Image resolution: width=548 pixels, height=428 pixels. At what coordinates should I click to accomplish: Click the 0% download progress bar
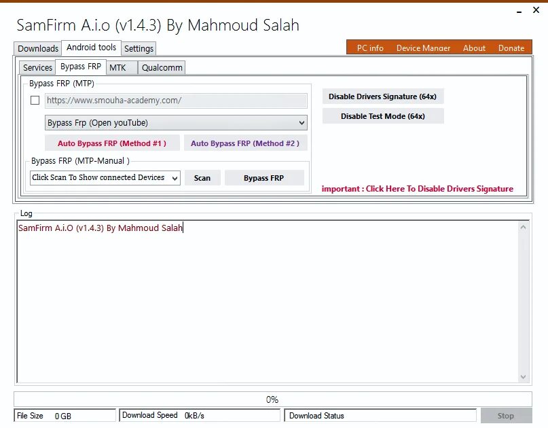point(272,399)
